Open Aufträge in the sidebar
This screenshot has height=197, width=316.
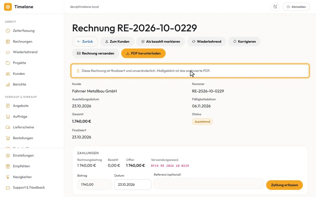coord(20,117)
